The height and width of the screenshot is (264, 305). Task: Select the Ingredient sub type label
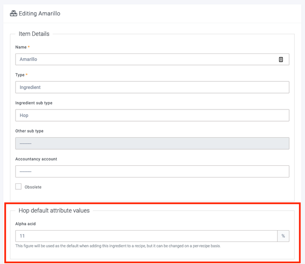tap(34, 103)
